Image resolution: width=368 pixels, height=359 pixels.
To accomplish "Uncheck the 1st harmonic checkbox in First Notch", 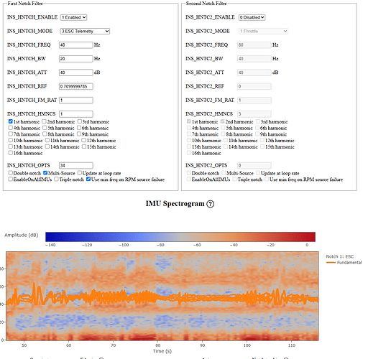I will coord(11,121).
